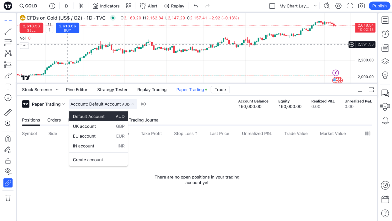392x221 pixels.
Task: Open indicator templates grid icon
Action: (x=128, y=6)
